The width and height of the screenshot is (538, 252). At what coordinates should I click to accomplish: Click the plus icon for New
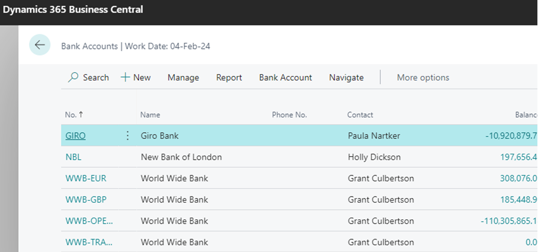click(x=125, y=77)
